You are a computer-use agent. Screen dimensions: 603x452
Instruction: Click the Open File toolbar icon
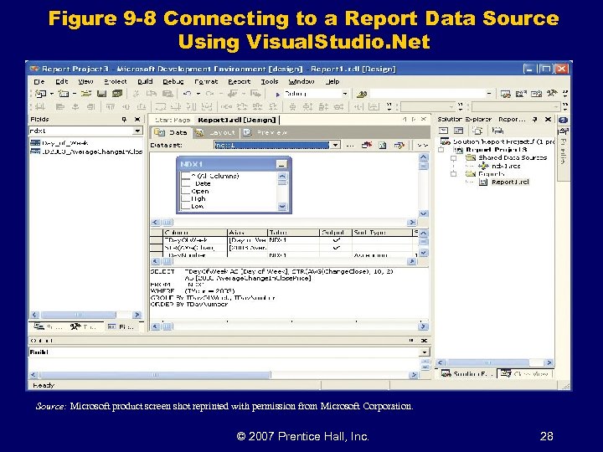[86, 94]
